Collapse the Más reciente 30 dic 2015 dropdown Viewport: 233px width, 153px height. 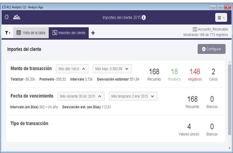point(81,96)
